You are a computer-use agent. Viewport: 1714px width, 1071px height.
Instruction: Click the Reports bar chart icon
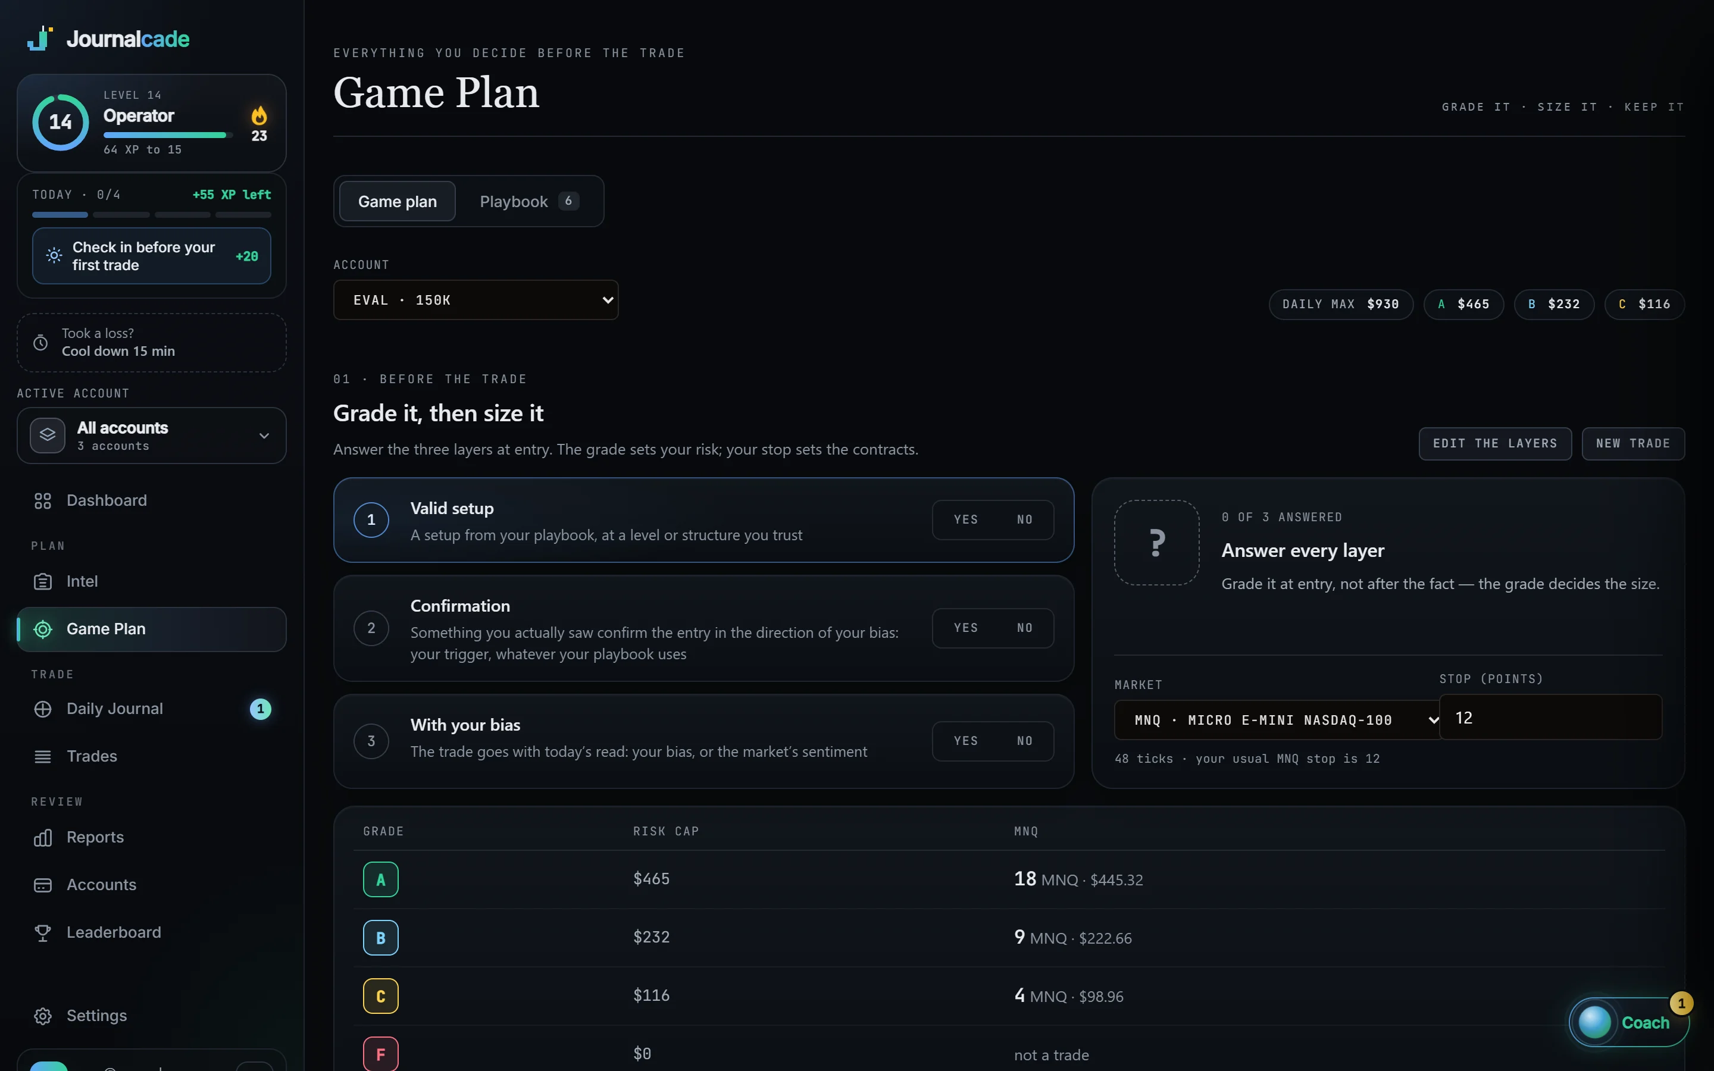[42, 837]
